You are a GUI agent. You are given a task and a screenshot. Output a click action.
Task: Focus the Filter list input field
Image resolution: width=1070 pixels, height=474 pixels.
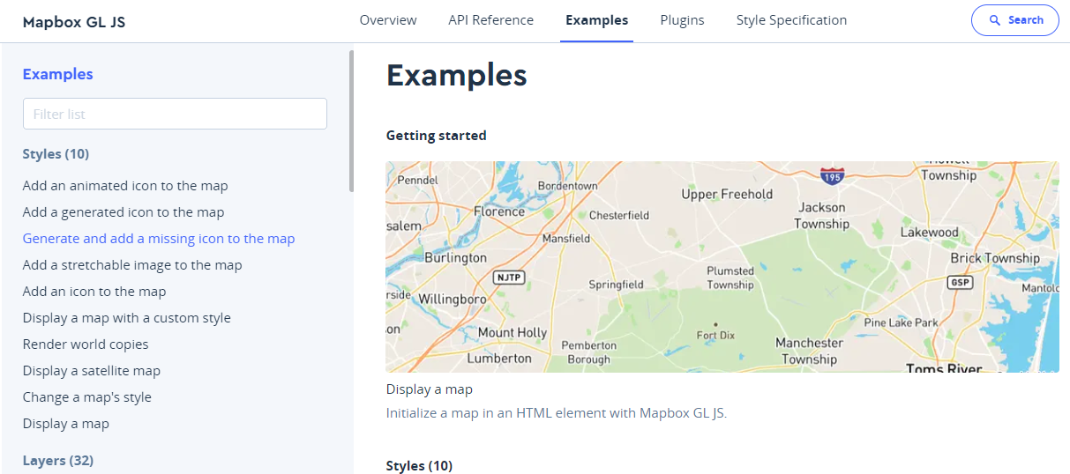[x=175, y=114]
